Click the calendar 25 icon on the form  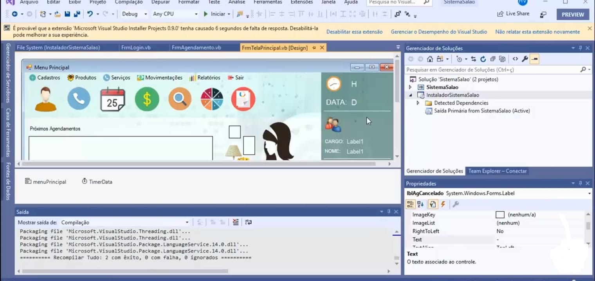pos(113,99)
